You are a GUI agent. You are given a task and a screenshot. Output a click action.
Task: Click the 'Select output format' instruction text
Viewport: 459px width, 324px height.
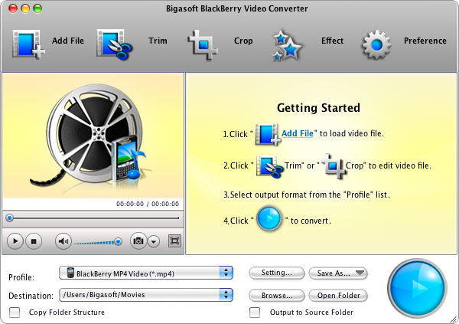click(307, 195)
